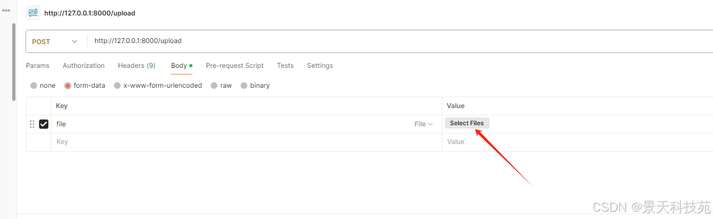Image resolution: width=713 pixels, height=219 pixels.
Task: Open the Authorization tab
Action: (x=84, y=66)
